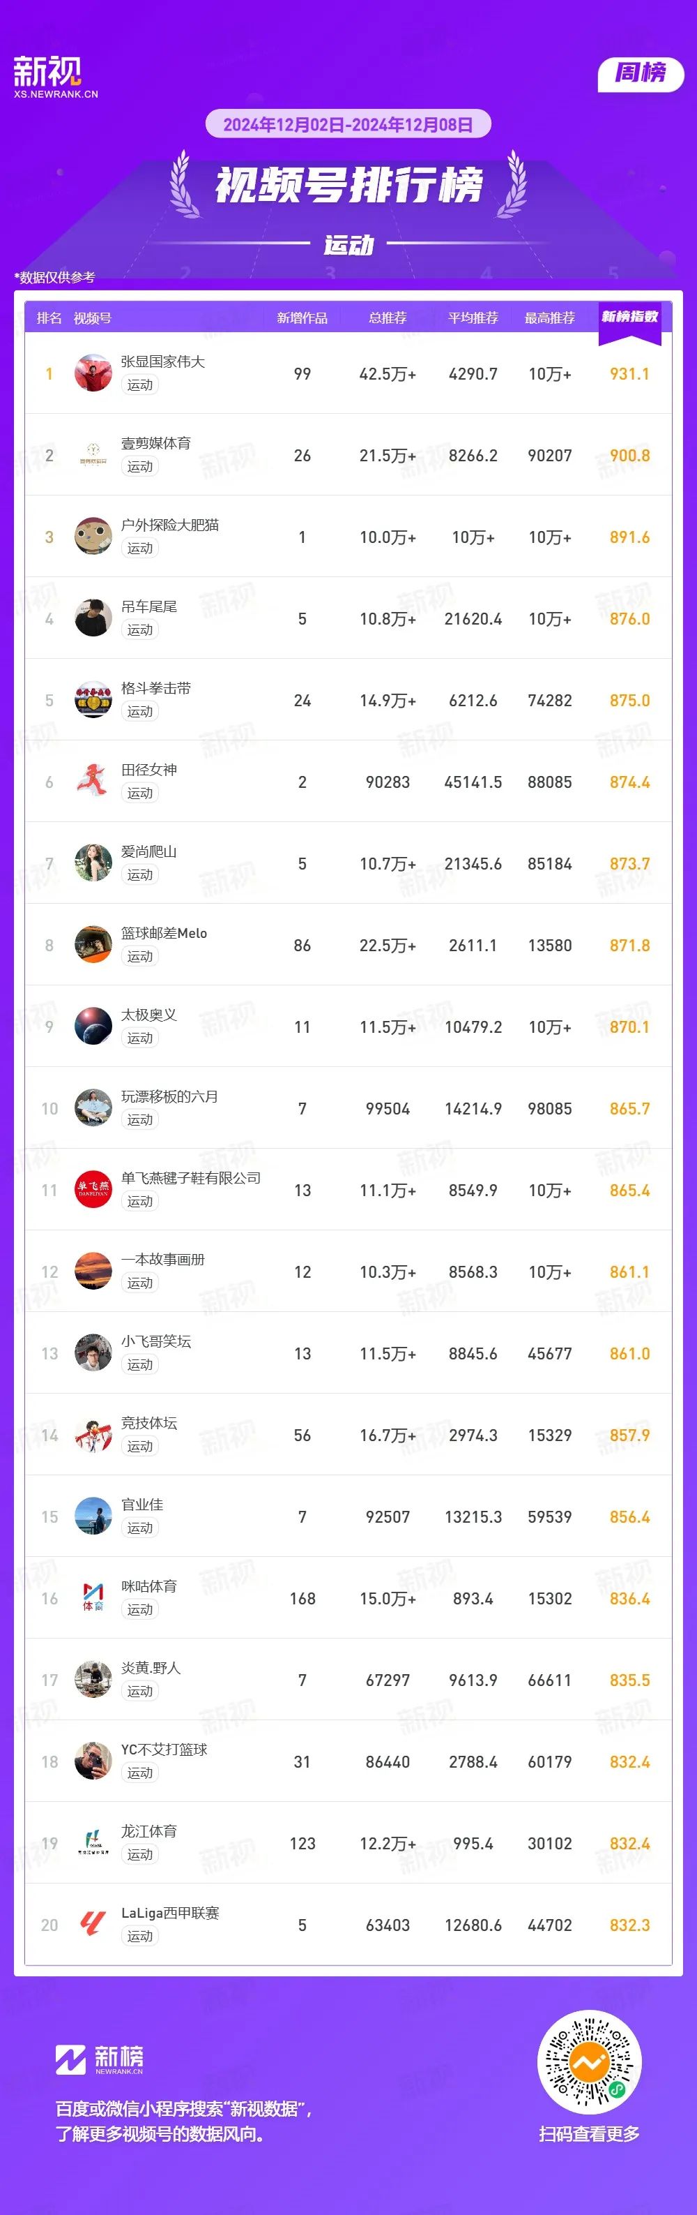
Task: Click the 新增作品 column header
Action: point(302,318)
